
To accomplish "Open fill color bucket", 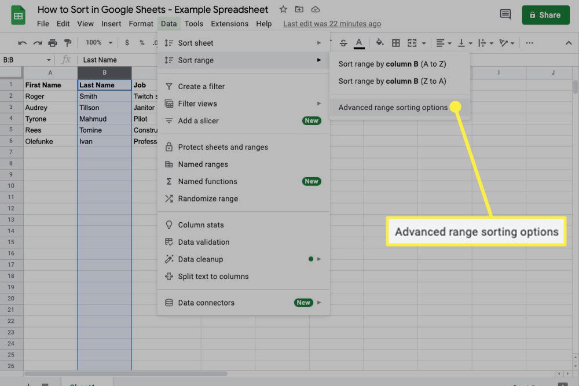I will 380,43.
